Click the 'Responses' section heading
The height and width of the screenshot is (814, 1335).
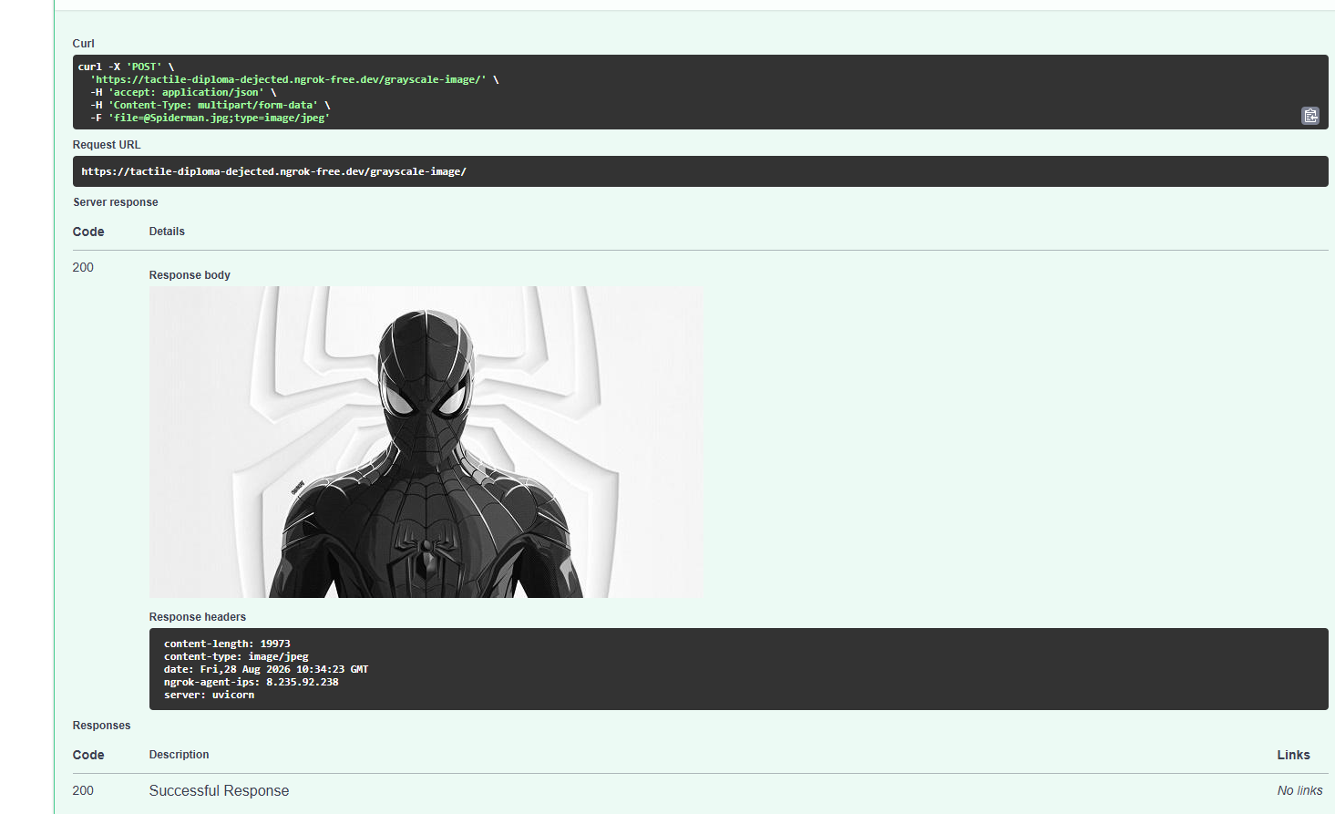click(x=102, y=726)
